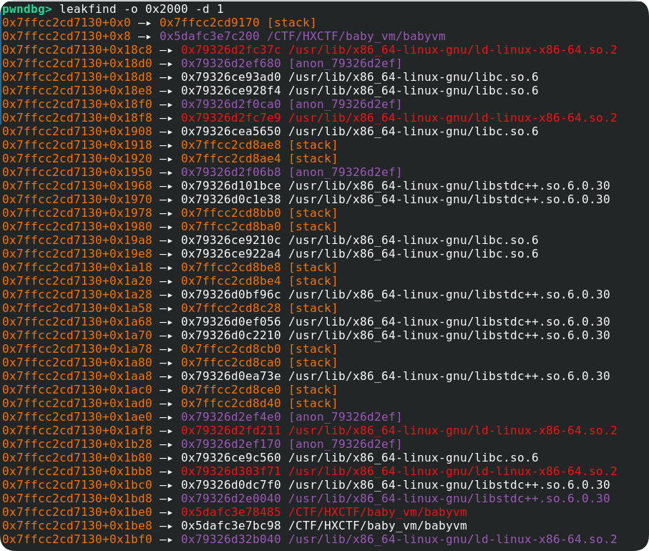Select anon address 0x79326d2ef4e0
This screenshot has width=649, height=551.
click(231, 416)
